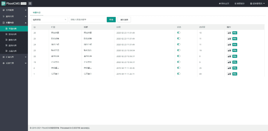Viewport: 268px width, 131px height.
Task: Click the globe icon beside 全局配置
Action: (4, 10)
